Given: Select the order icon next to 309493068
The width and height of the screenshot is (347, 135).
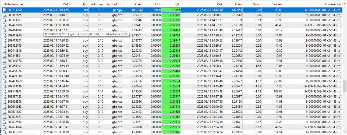Looking at the screenshot, I should tap(5, 81).
